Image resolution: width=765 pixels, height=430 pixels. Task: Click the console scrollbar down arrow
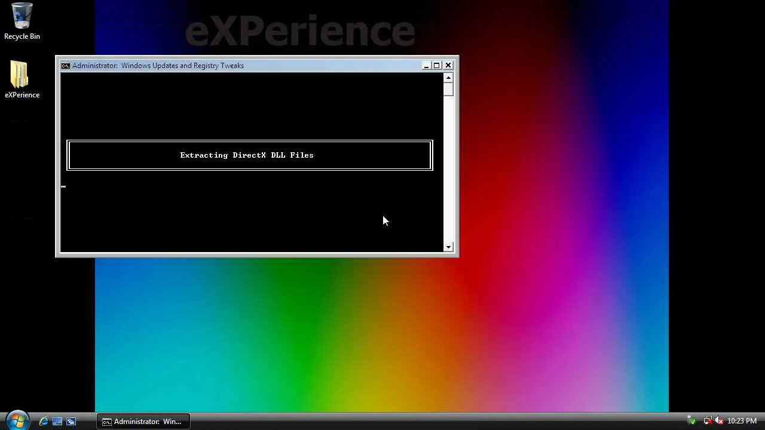448,247
